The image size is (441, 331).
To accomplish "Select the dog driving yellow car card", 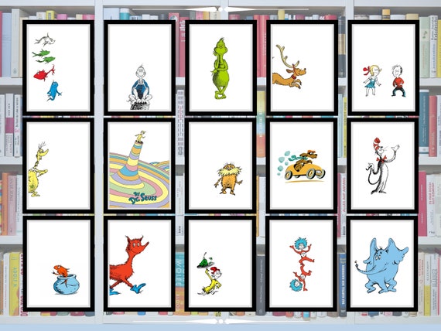I will [302, 165].
